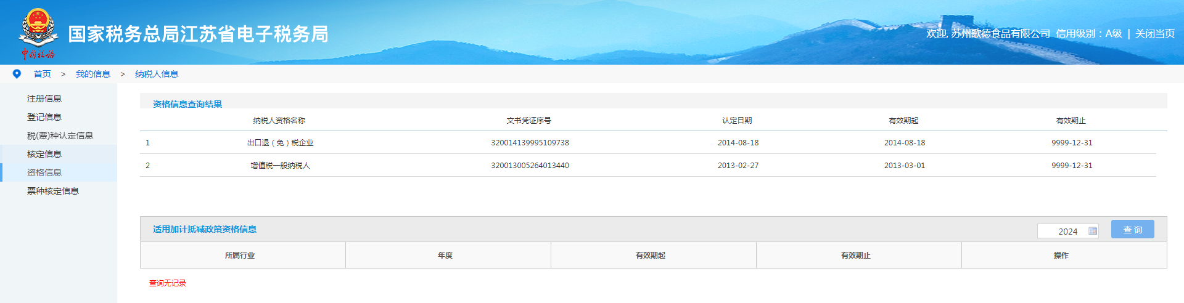The height and width of the screenshot is (303, 1184).
Task: Open 税(费)种认定信息 sidebar item
Action: 60,135
